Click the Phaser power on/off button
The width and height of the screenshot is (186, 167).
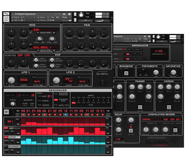140,107
